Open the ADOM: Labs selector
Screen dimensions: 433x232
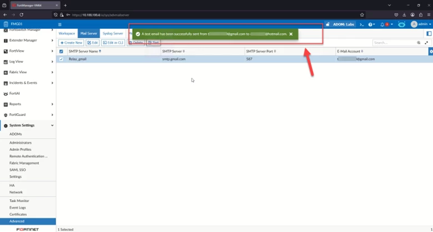[x=343, y=24]
